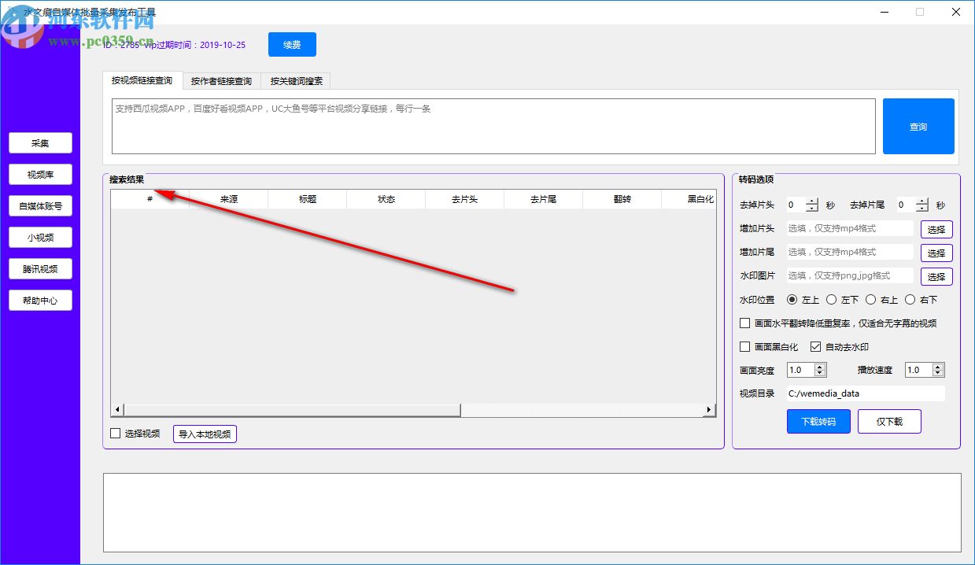Open 腾讯视频 from the sidebar

(40, 269)
